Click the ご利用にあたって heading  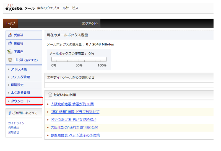(x=25, y=113)
